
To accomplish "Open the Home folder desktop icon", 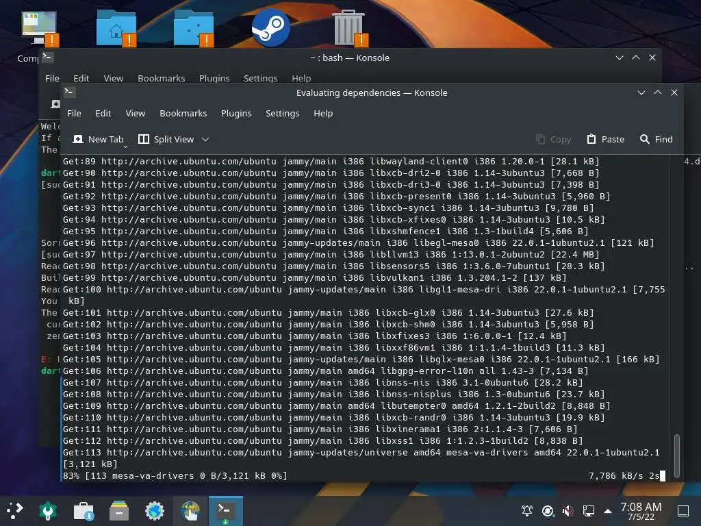I will [116, 29].
